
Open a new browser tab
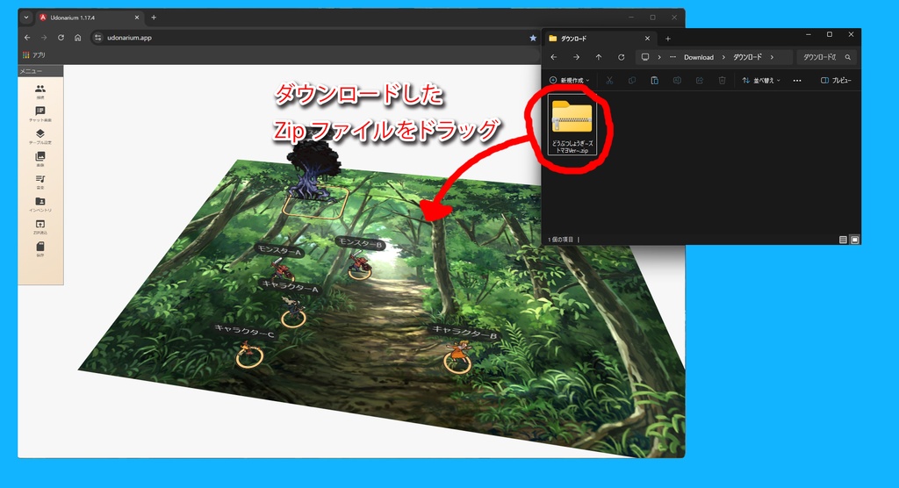click(x=154, y=18)
